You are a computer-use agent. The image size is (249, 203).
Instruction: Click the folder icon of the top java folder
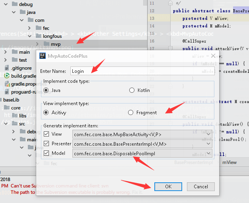pos(23,12)
